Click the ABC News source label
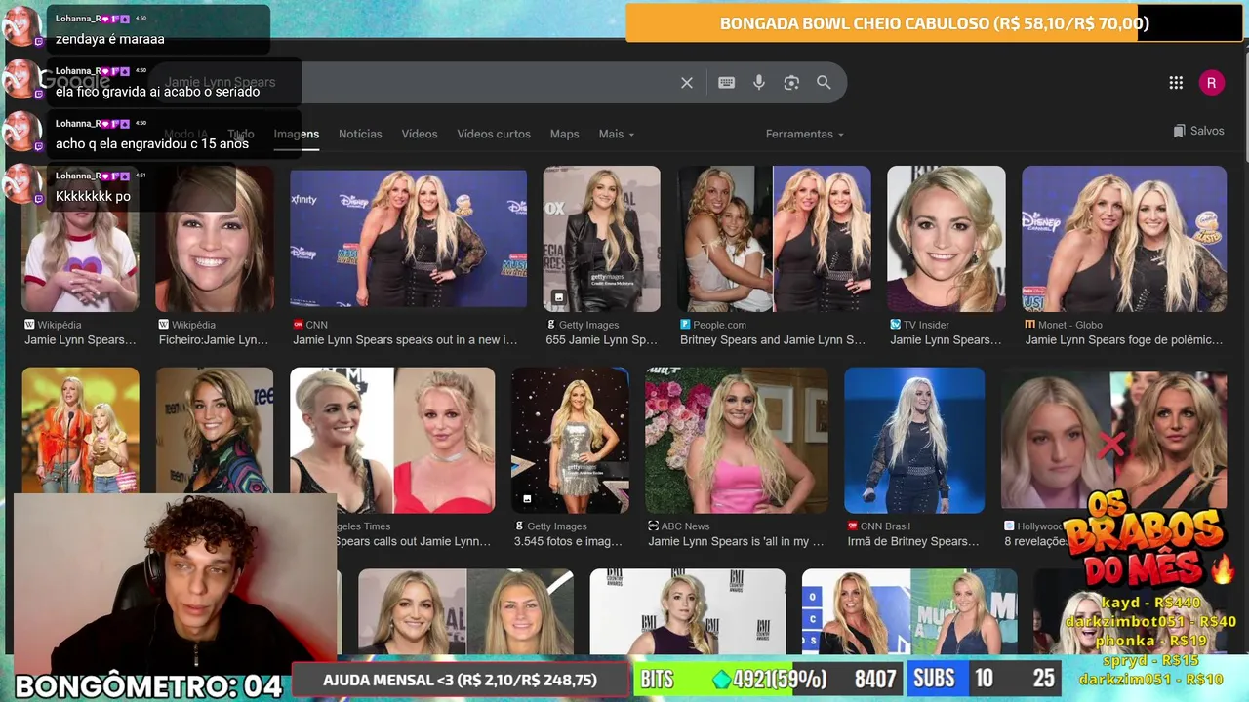The image size is (1249, 702). [x=685, y=526]
